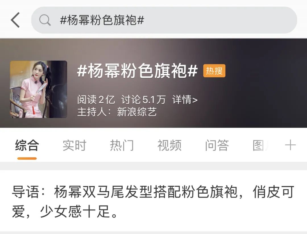Click the search field with #杨幂粉色旗袍#
Viewport: 307px width, 234px height.
(x=164, y=20)
